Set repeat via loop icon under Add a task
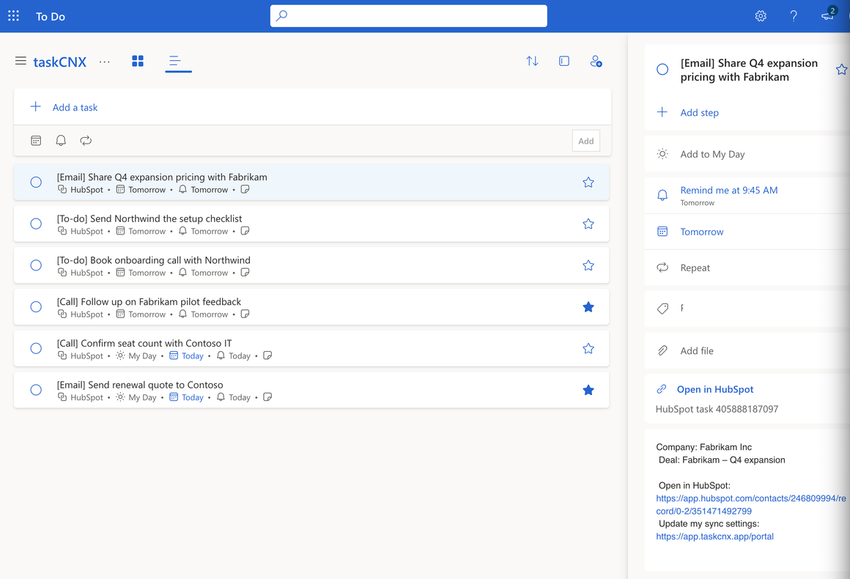 pyautogui.click(x=86, y=141)
